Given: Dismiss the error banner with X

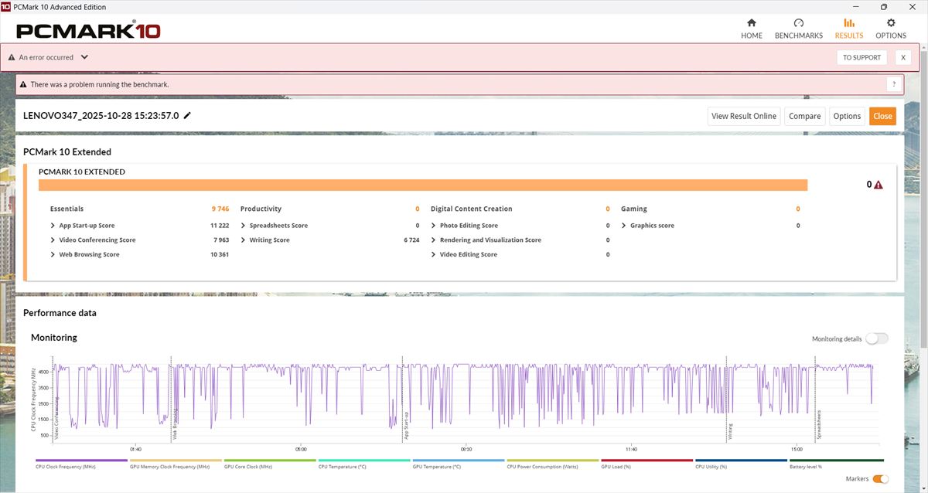Looking at the screenshot, I should tap(902, 58).
